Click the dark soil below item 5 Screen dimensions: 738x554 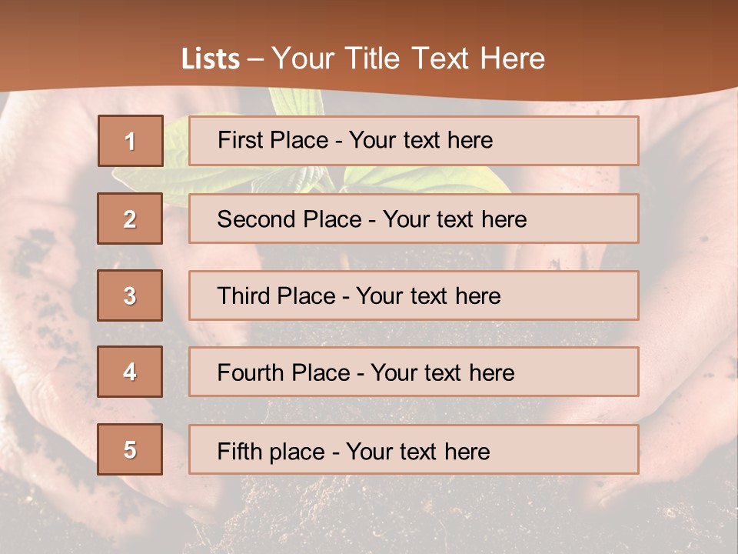point(384,516)
